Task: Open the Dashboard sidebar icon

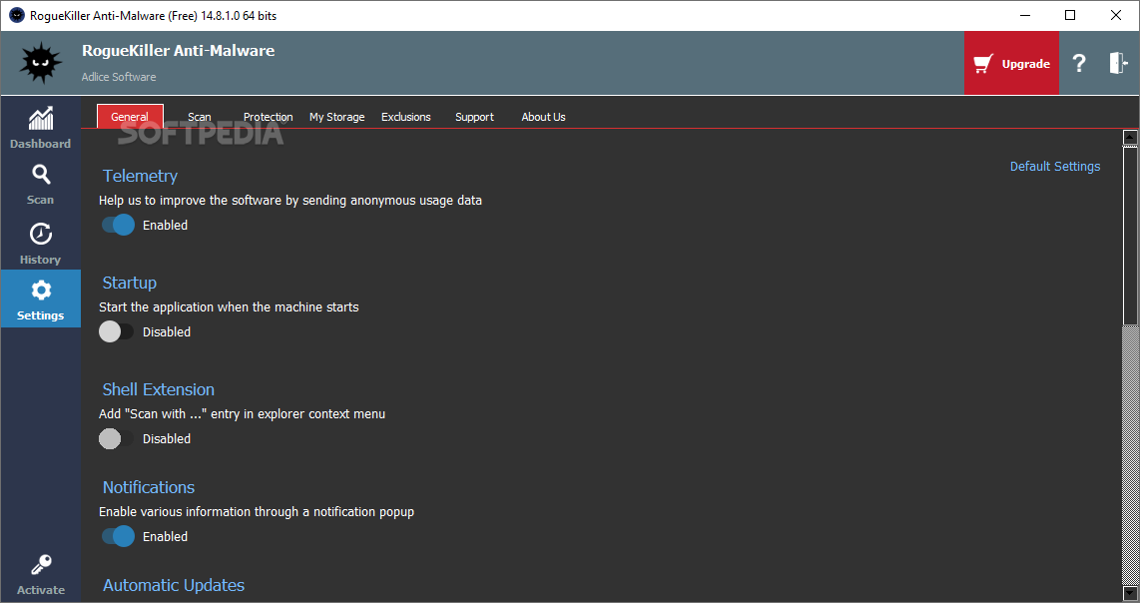Action: [41, 119]
